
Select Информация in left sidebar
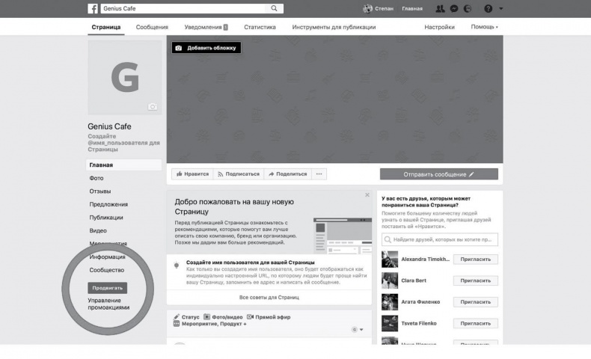point(108,257)
